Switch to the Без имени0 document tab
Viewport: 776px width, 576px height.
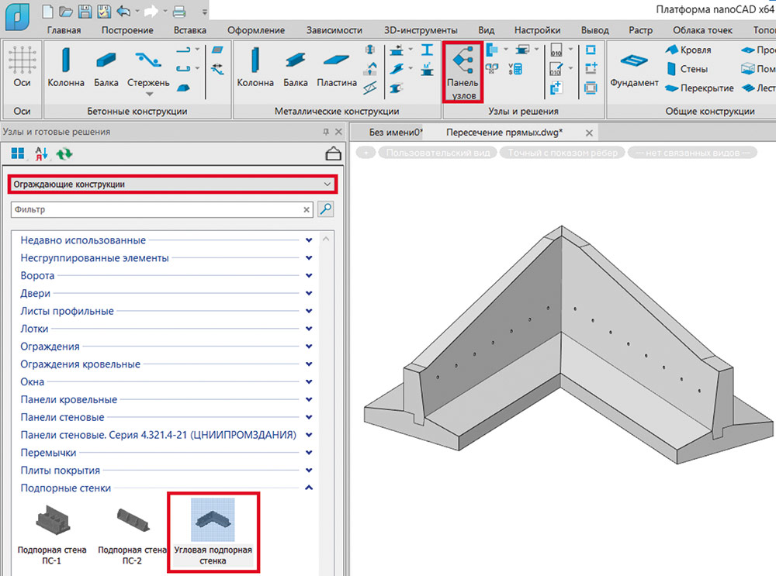coord(395,133)
